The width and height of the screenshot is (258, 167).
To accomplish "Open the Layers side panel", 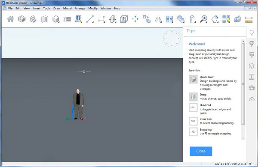I will [x=252, y=66].
